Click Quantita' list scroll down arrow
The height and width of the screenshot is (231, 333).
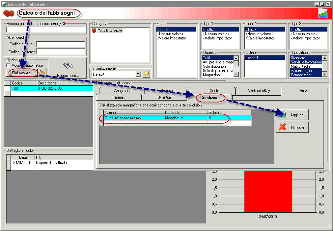pos(236,74)
